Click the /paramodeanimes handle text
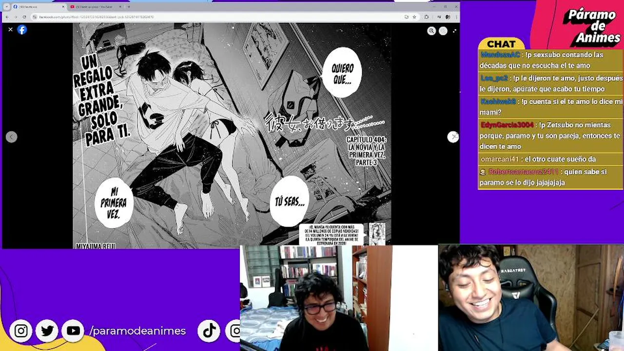 click(x=138, y=331)
